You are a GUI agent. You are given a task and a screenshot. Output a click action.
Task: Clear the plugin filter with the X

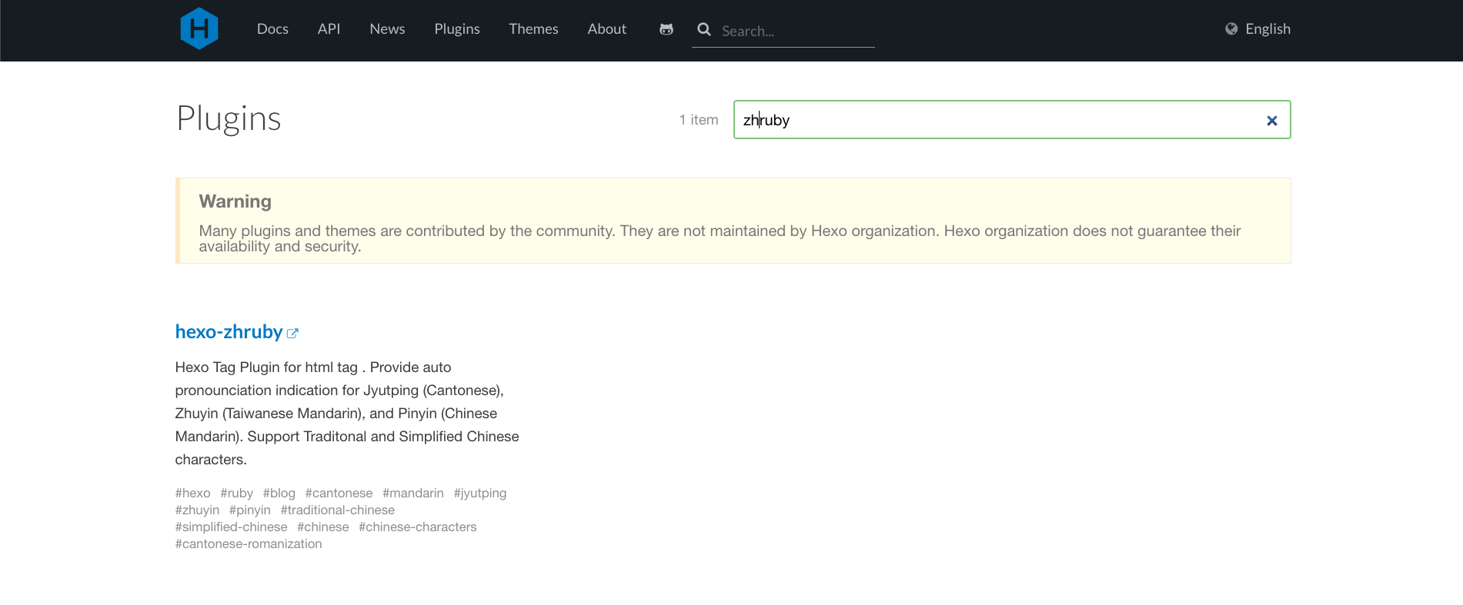point(1271,121)
